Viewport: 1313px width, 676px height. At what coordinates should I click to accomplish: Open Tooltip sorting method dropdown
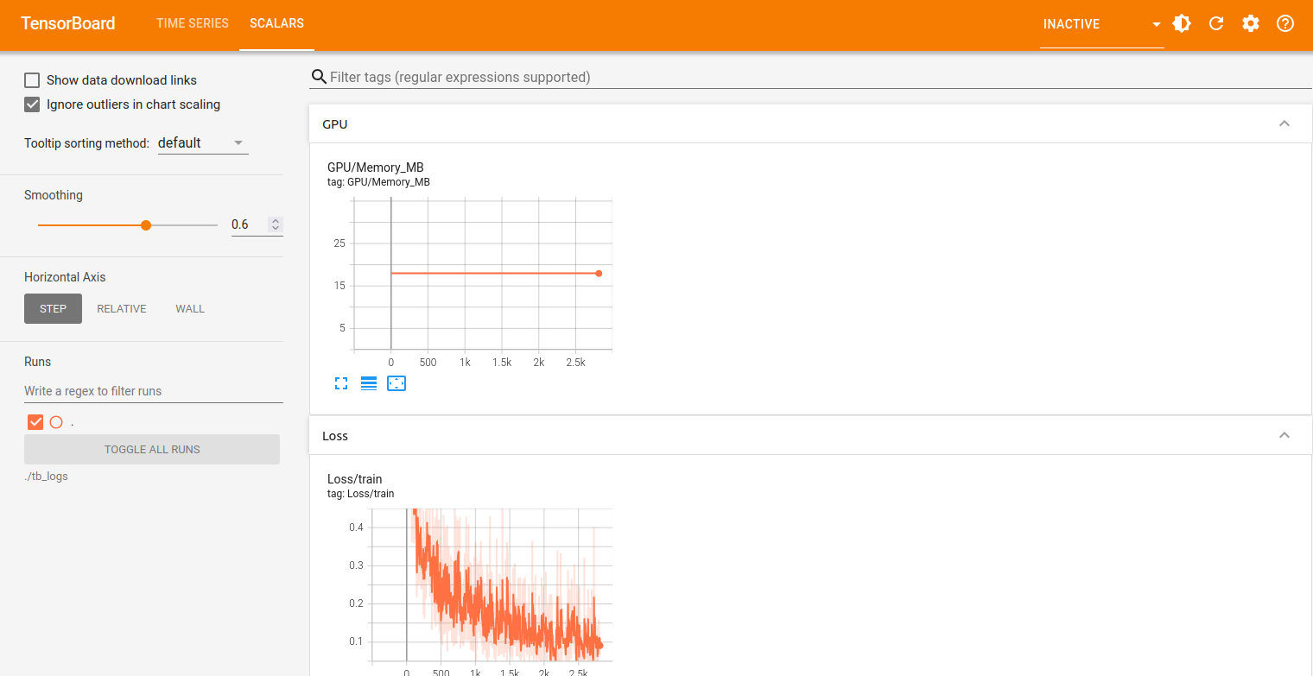pos(203,143)
